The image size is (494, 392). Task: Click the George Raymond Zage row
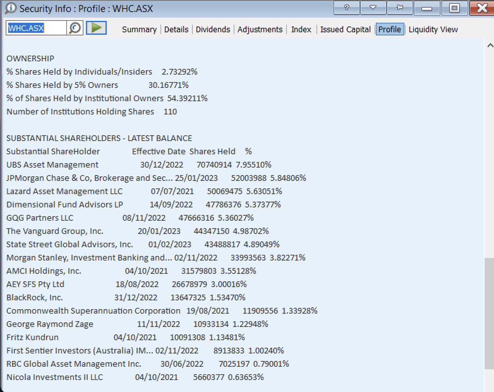tap(137, 323)
